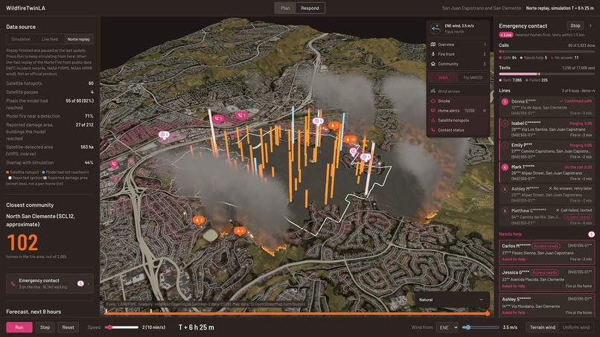Stop the emergency contact campaign
The width and height of the screenshot is (600, 337).
coord(575,25)
